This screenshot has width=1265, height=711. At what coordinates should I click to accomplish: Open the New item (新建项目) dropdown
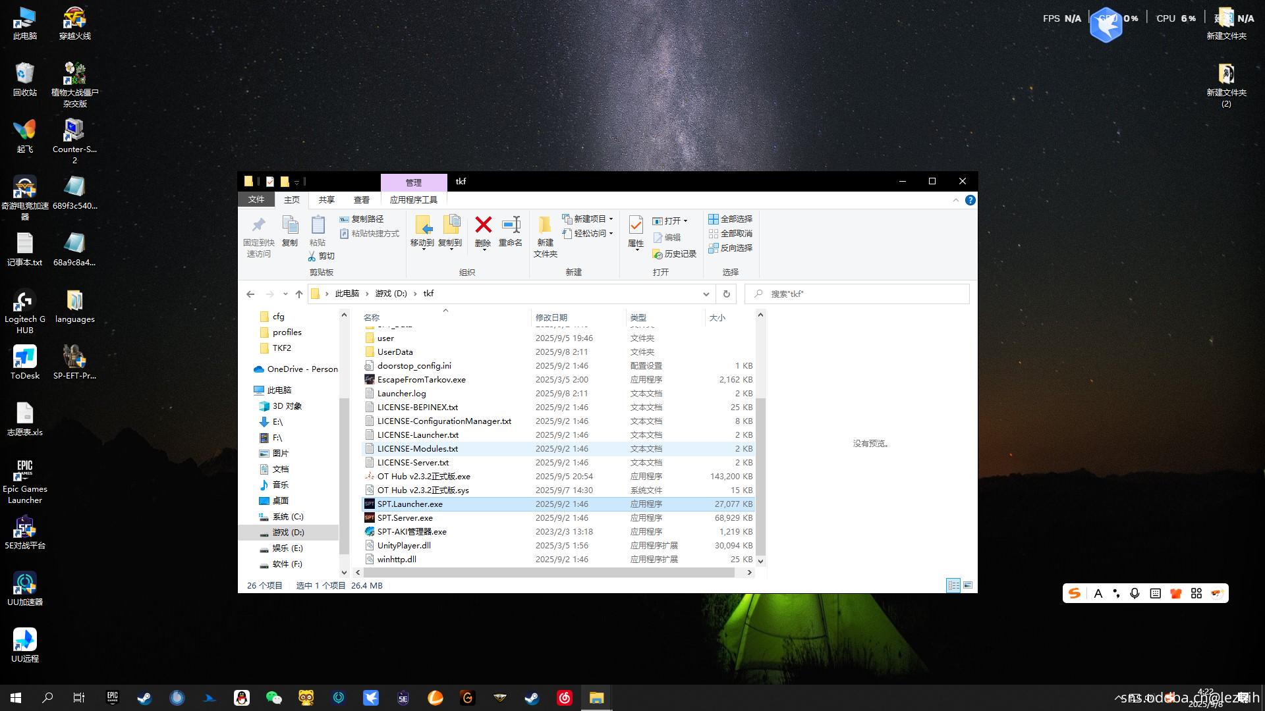pyautogui.click(x=587, y=219)
